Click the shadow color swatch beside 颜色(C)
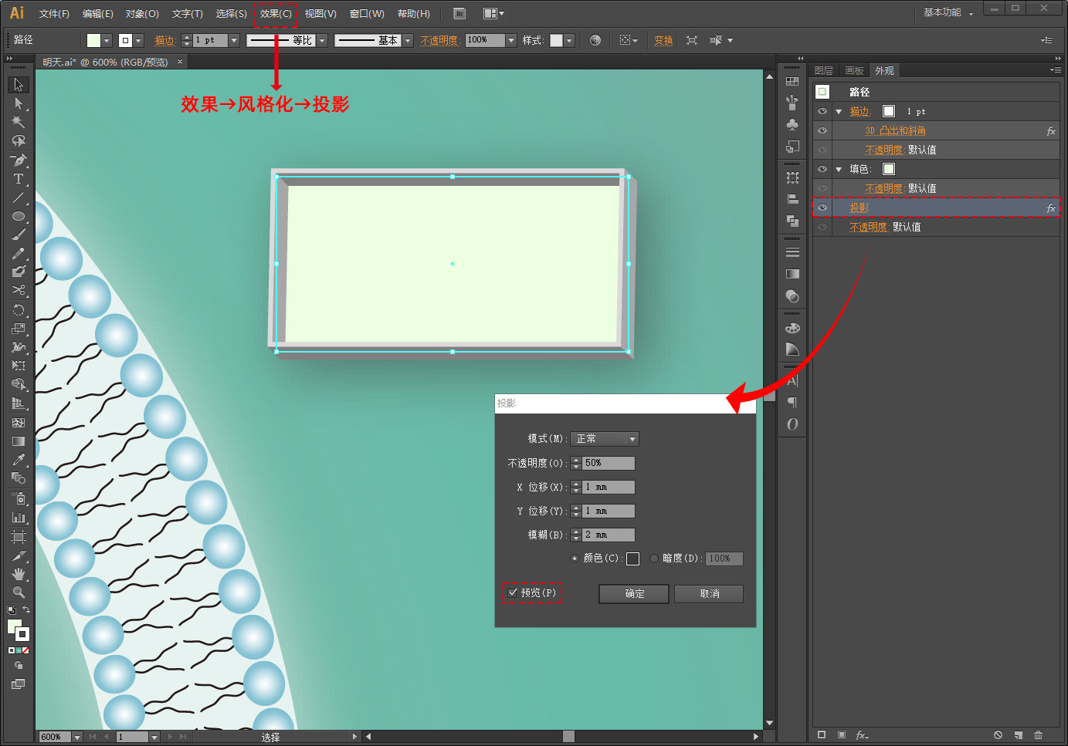Viewport: 1068px width, 746px height. [x=632, y=559]
